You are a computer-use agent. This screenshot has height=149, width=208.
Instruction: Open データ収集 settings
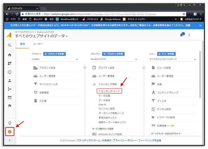(x=104, y=96)
